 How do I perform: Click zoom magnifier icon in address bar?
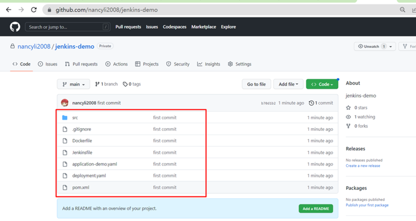click(402, 10)
